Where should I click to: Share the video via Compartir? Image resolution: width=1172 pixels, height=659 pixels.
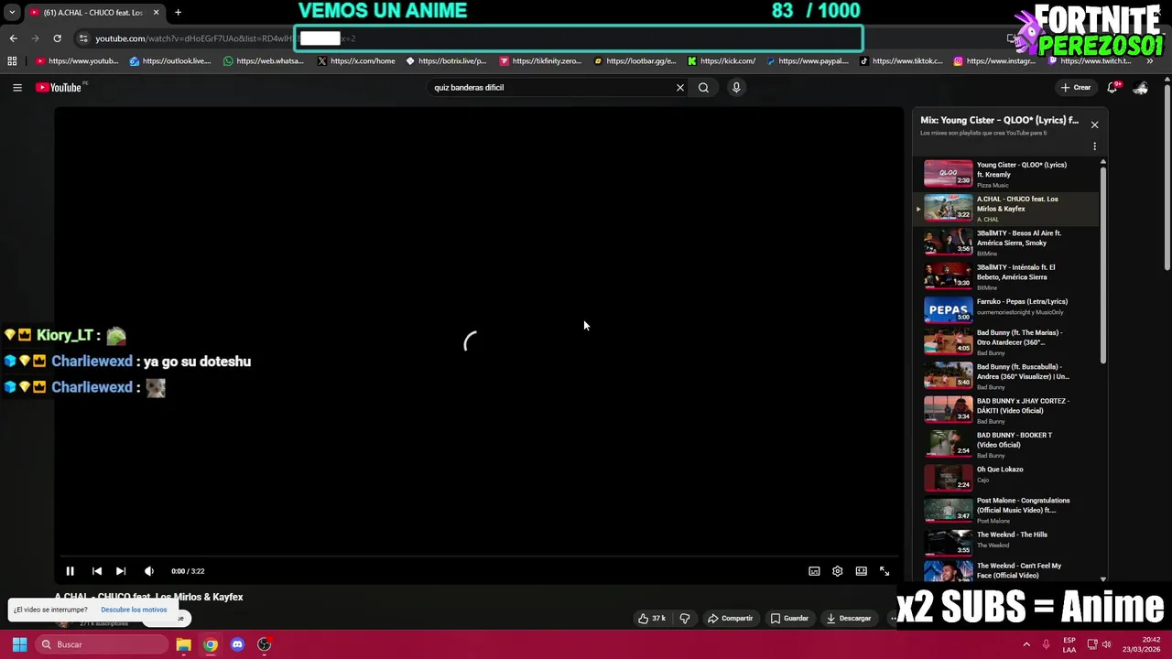(x=730, y=619)
